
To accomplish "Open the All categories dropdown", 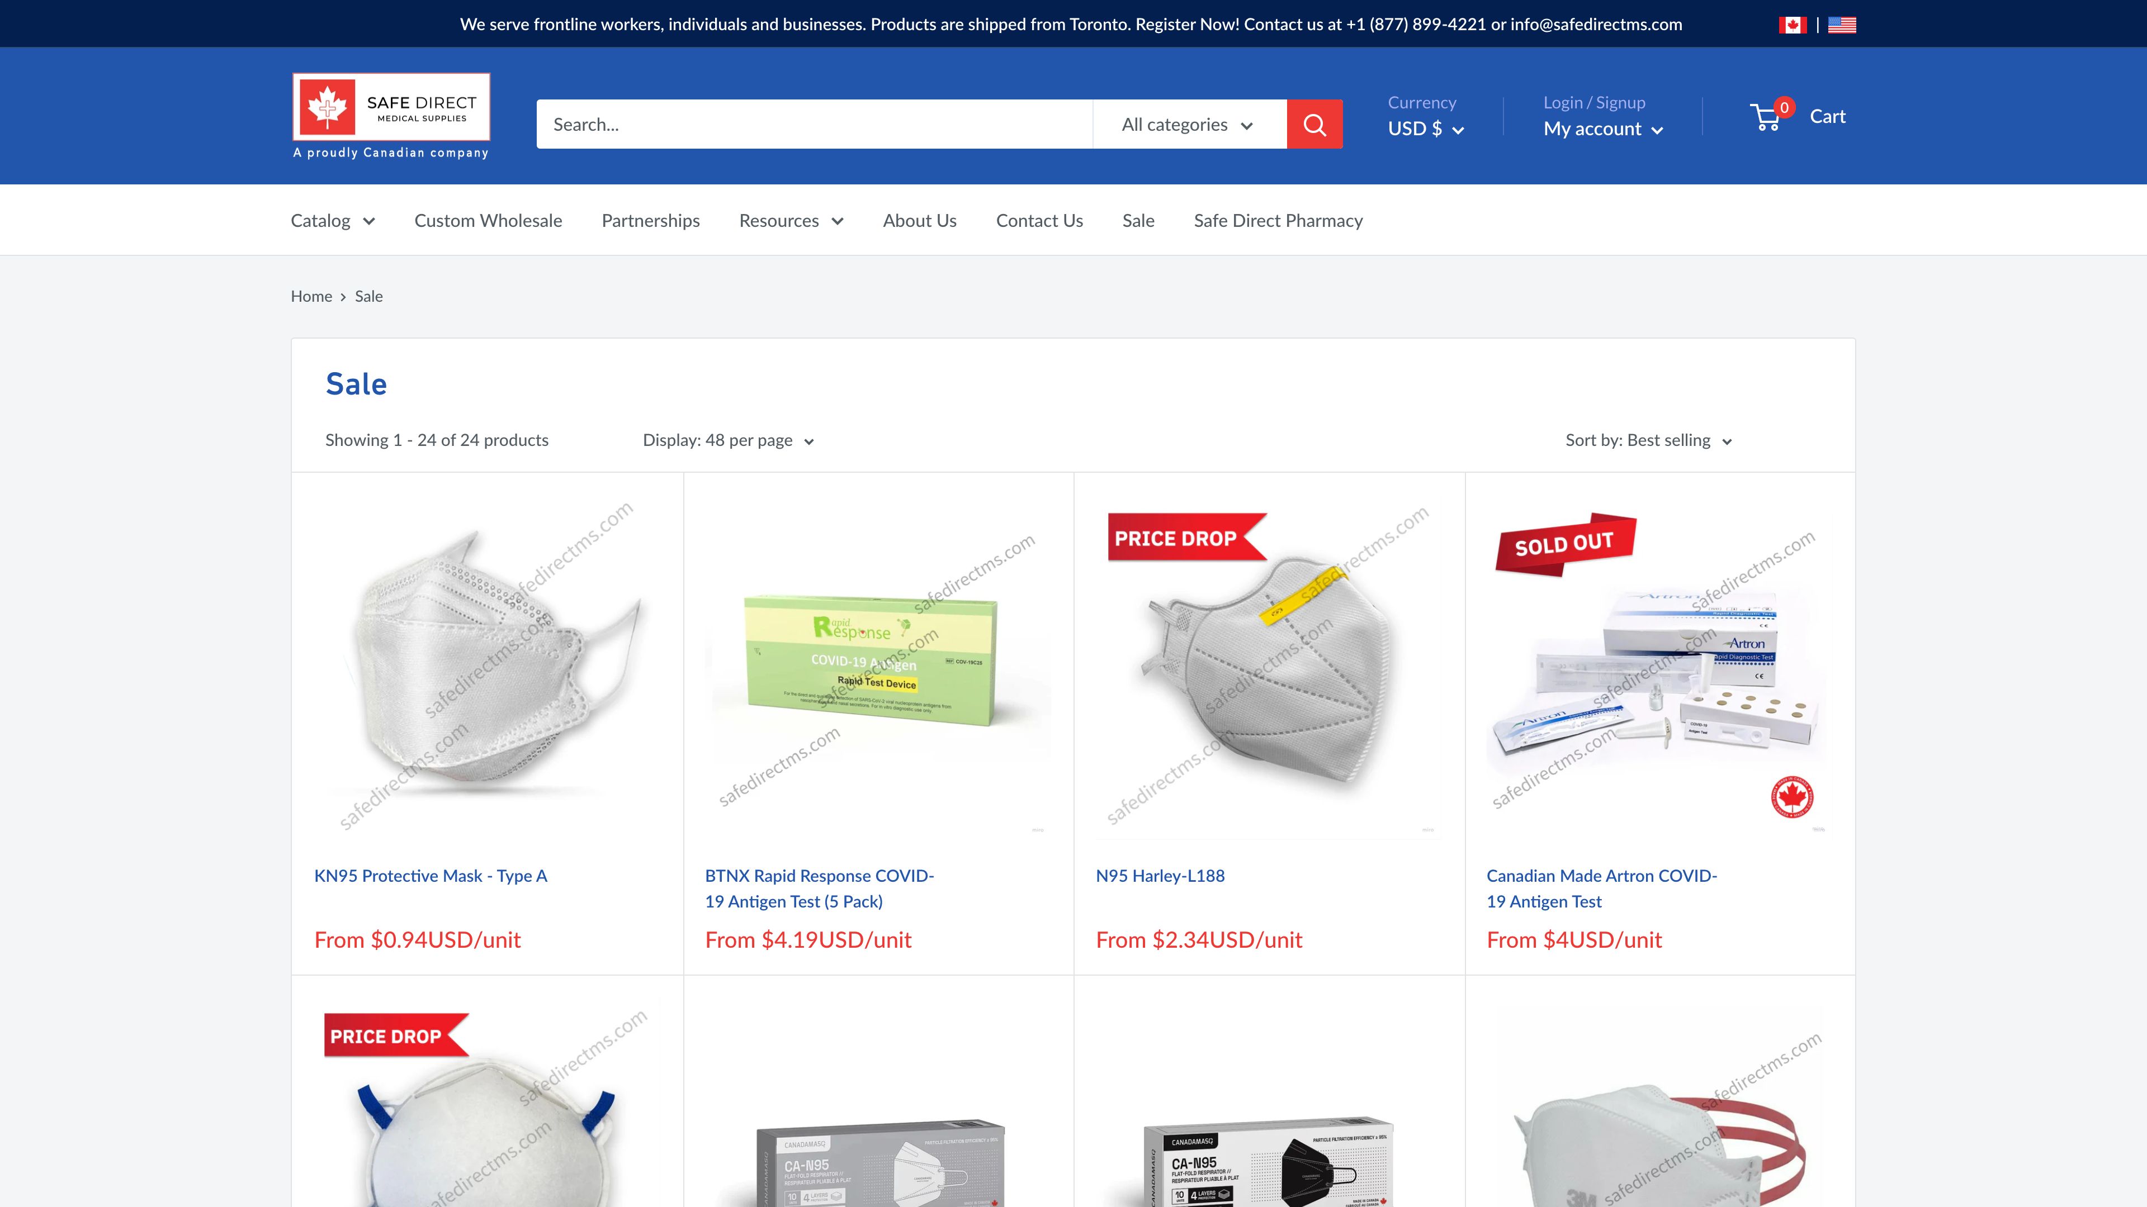I will 1187,123.
